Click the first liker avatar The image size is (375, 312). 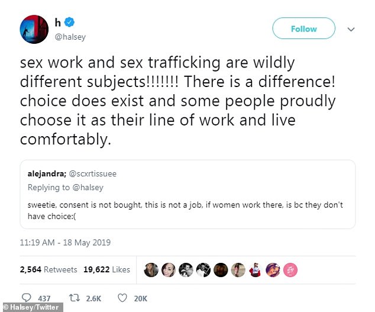(151, 269)
